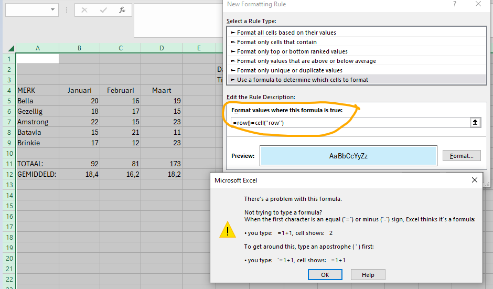Click the Januari column heading cell
The height and width of the screenshot is (289, 493).
click(x=79, y=90)
